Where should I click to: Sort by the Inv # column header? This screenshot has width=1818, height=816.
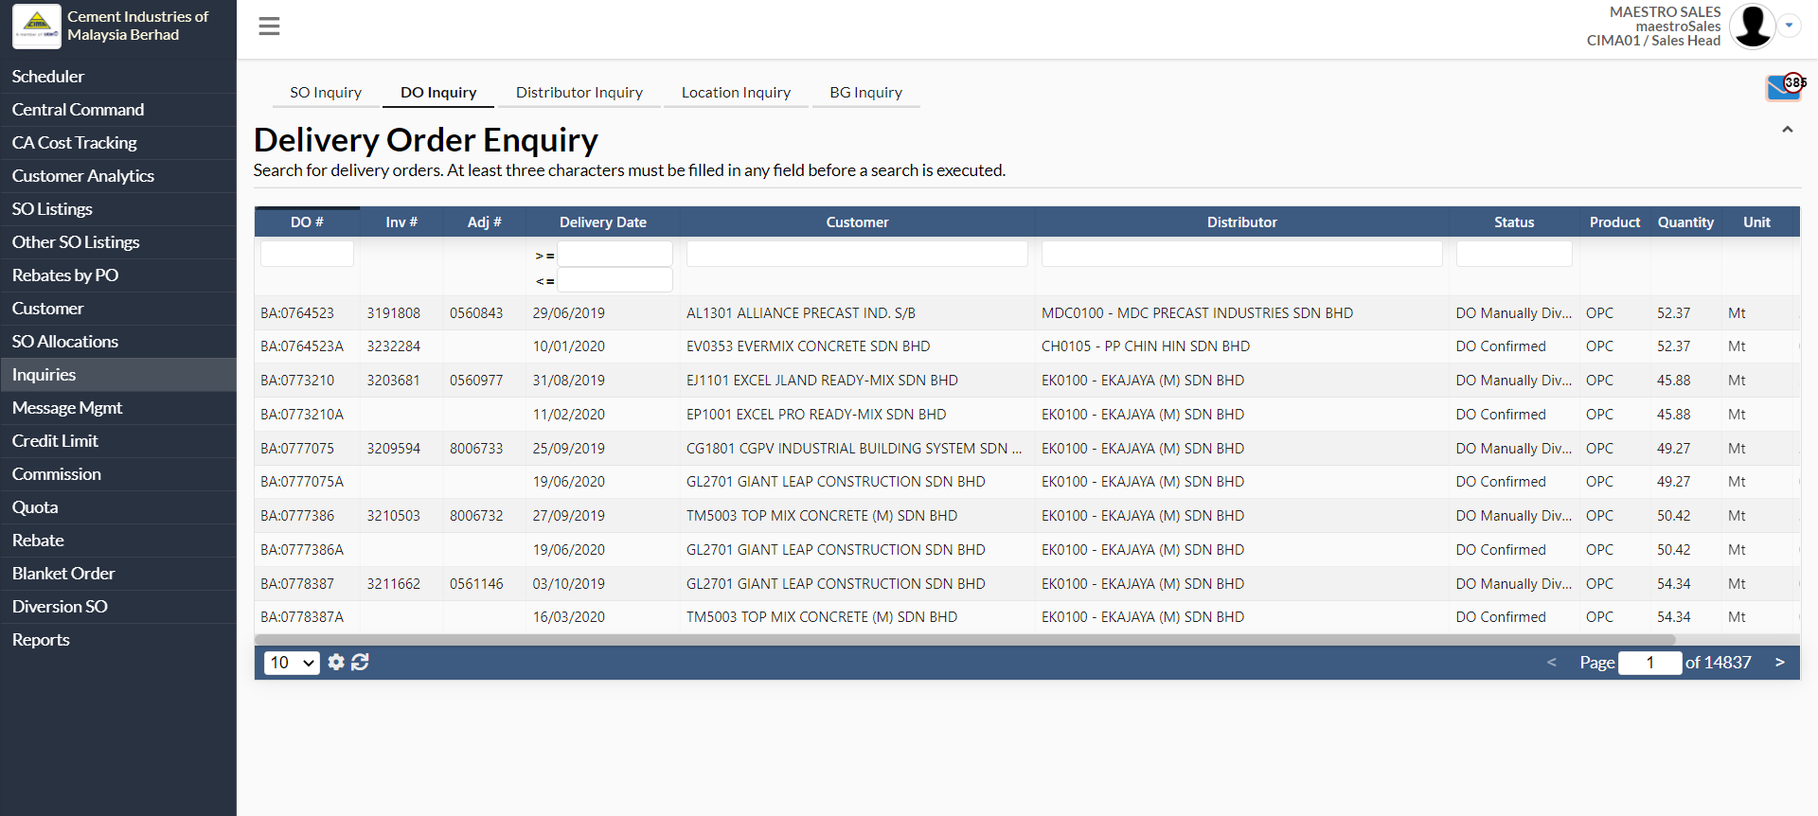(x=401, y=222)
